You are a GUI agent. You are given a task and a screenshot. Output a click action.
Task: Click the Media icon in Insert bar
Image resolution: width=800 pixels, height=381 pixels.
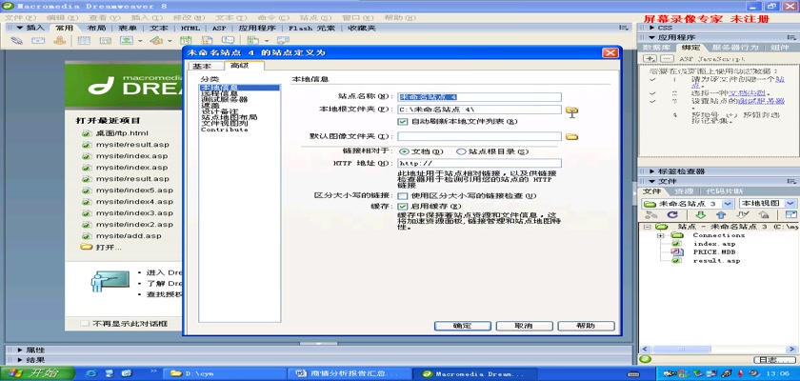tap(156, 40)
